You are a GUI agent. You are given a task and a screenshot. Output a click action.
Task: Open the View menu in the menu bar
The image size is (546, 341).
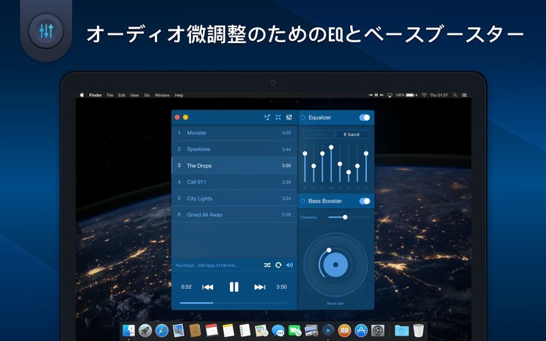point(134,95)
